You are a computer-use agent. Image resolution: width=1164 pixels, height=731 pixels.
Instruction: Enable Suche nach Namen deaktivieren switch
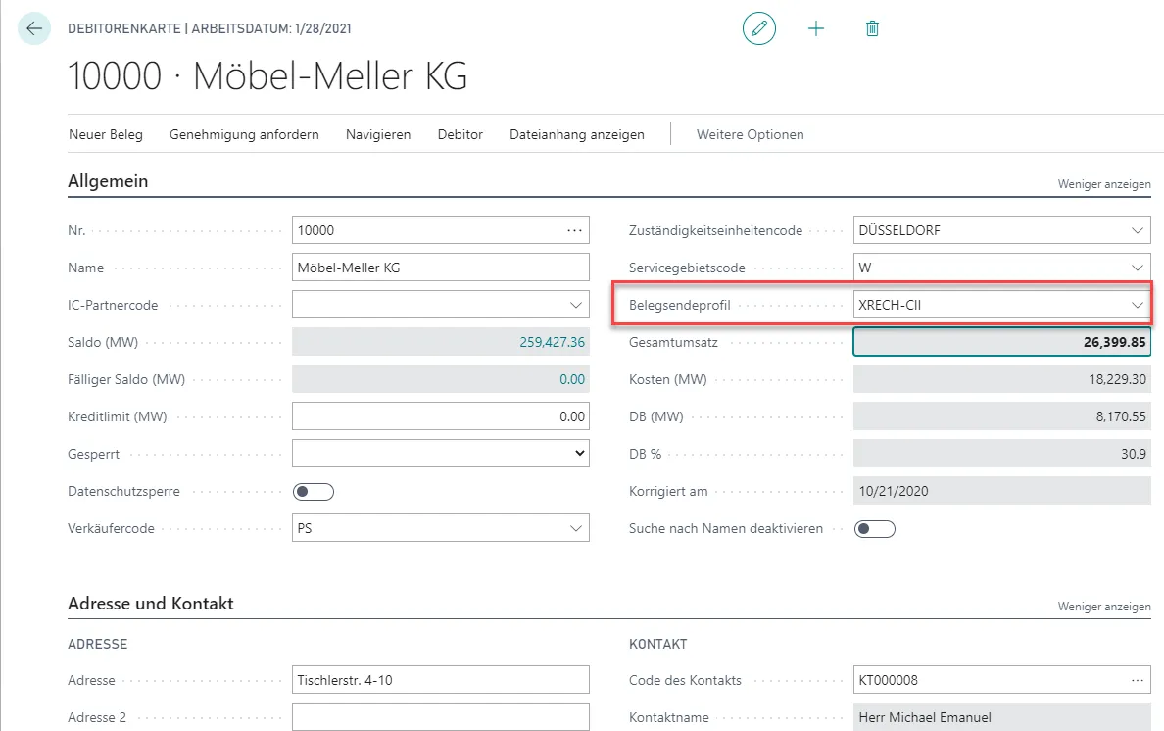(x=875, y=529)
